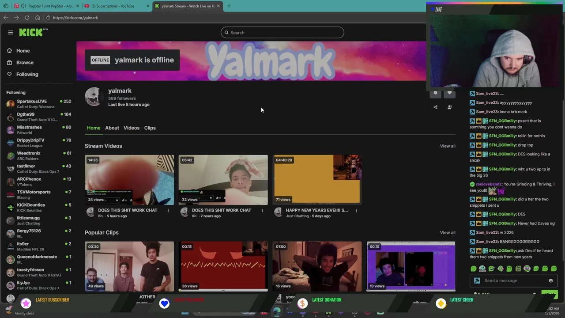Play the 01:00 clip with 16 views
The height and width of the screenshot is (318, 565).
pyautogui.click(x=317, y=266)
